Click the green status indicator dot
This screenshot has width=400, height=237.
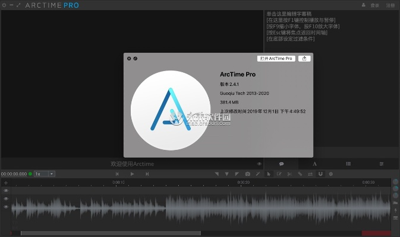point(30,174)
